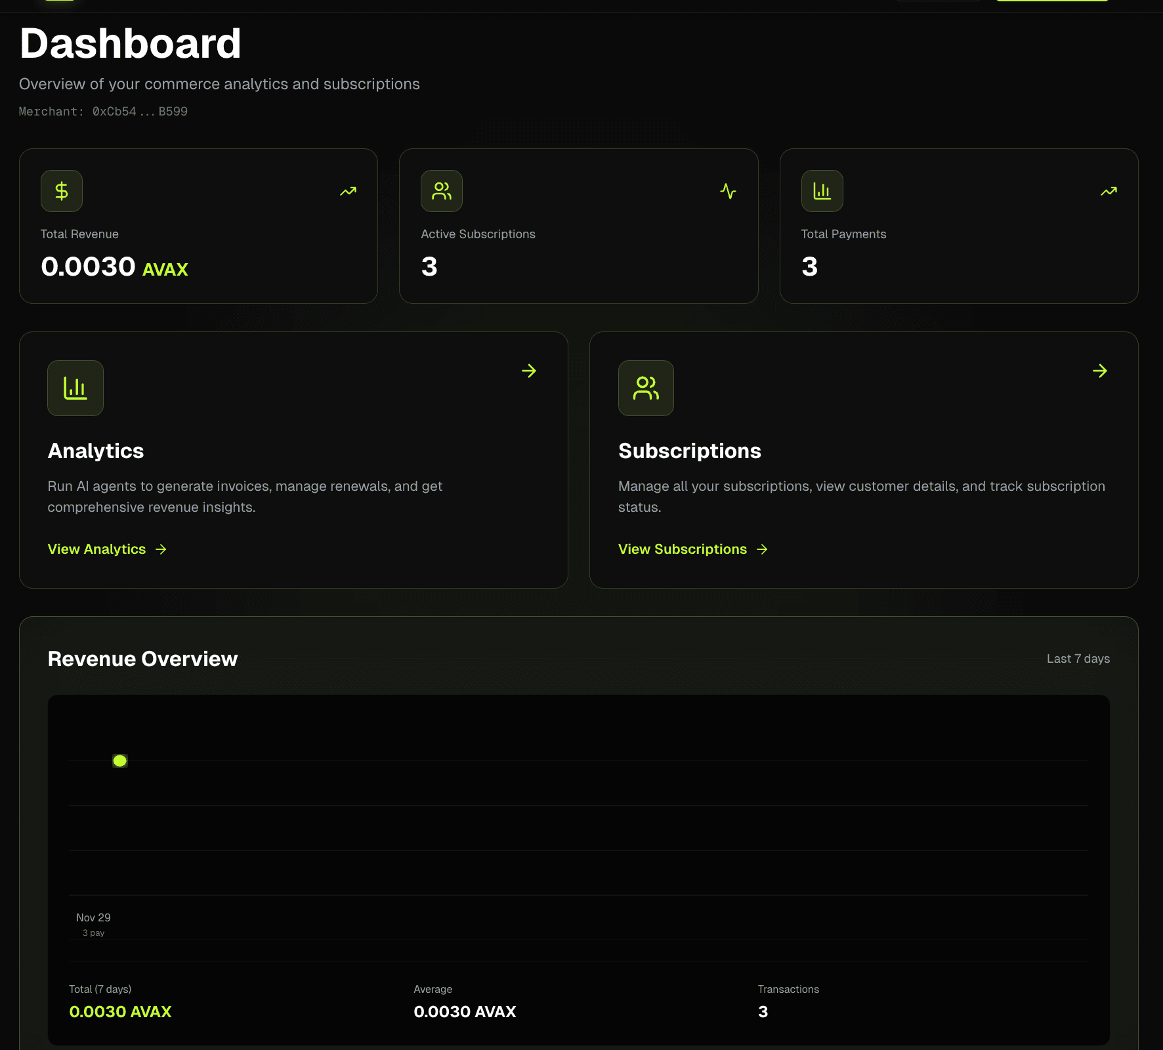The height and width of the screenshot is (1050, 1163).
Task: Click the Transactions count 3
Action: [x=763, y=1012]
